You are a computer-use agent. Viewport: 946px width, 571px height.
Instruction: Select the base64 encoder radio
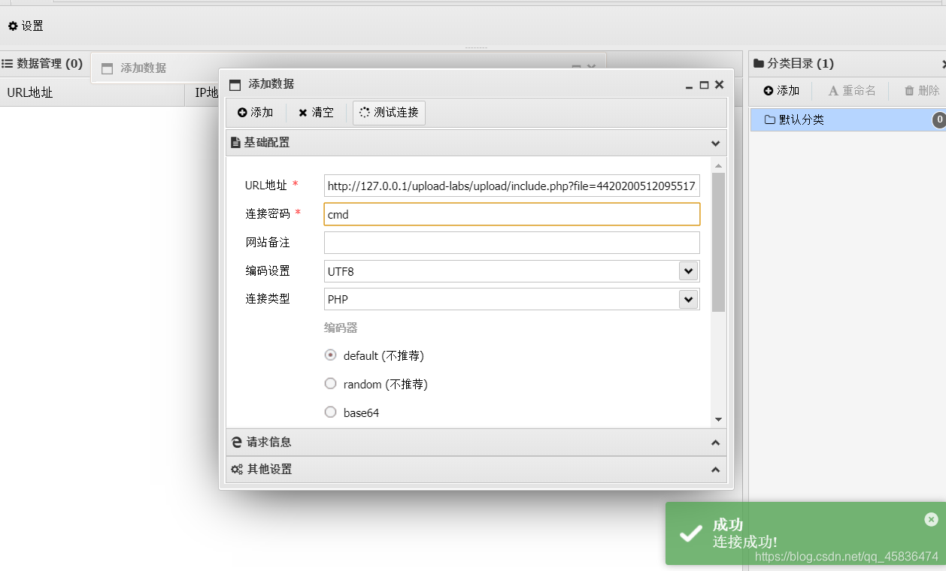(x=330, y=412)
